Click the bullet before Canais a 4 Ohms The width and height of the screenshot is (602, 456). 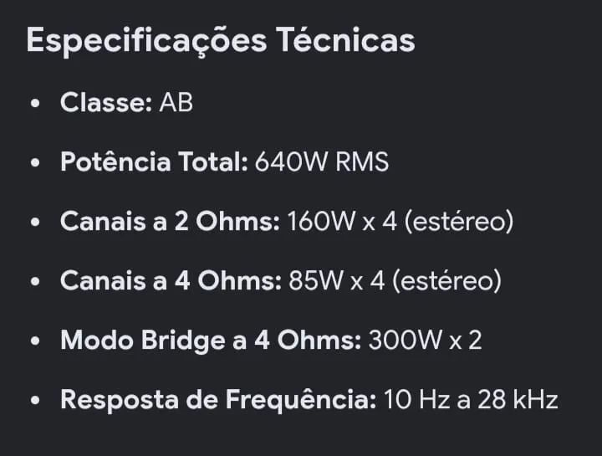pyautogui.click(x=35, y=281)
